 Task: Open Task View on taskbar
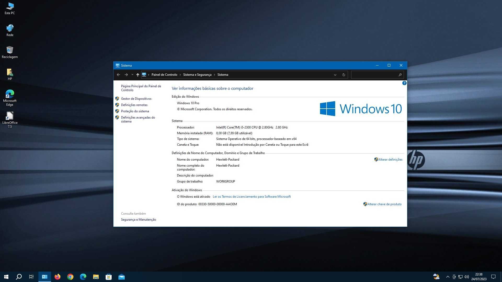pyautogui.click(x=31, y=277)
